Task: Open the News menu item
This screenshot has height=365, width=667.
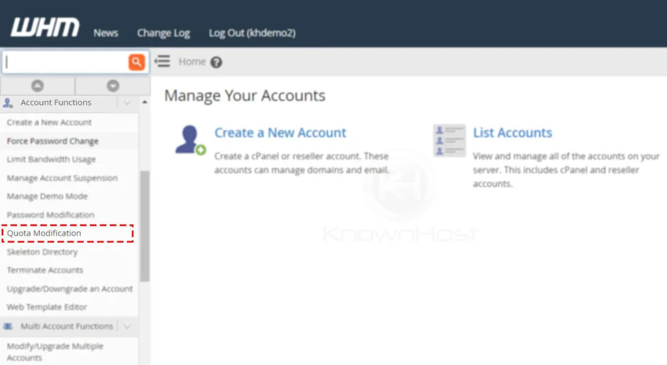Action: [x=106, y=33]
